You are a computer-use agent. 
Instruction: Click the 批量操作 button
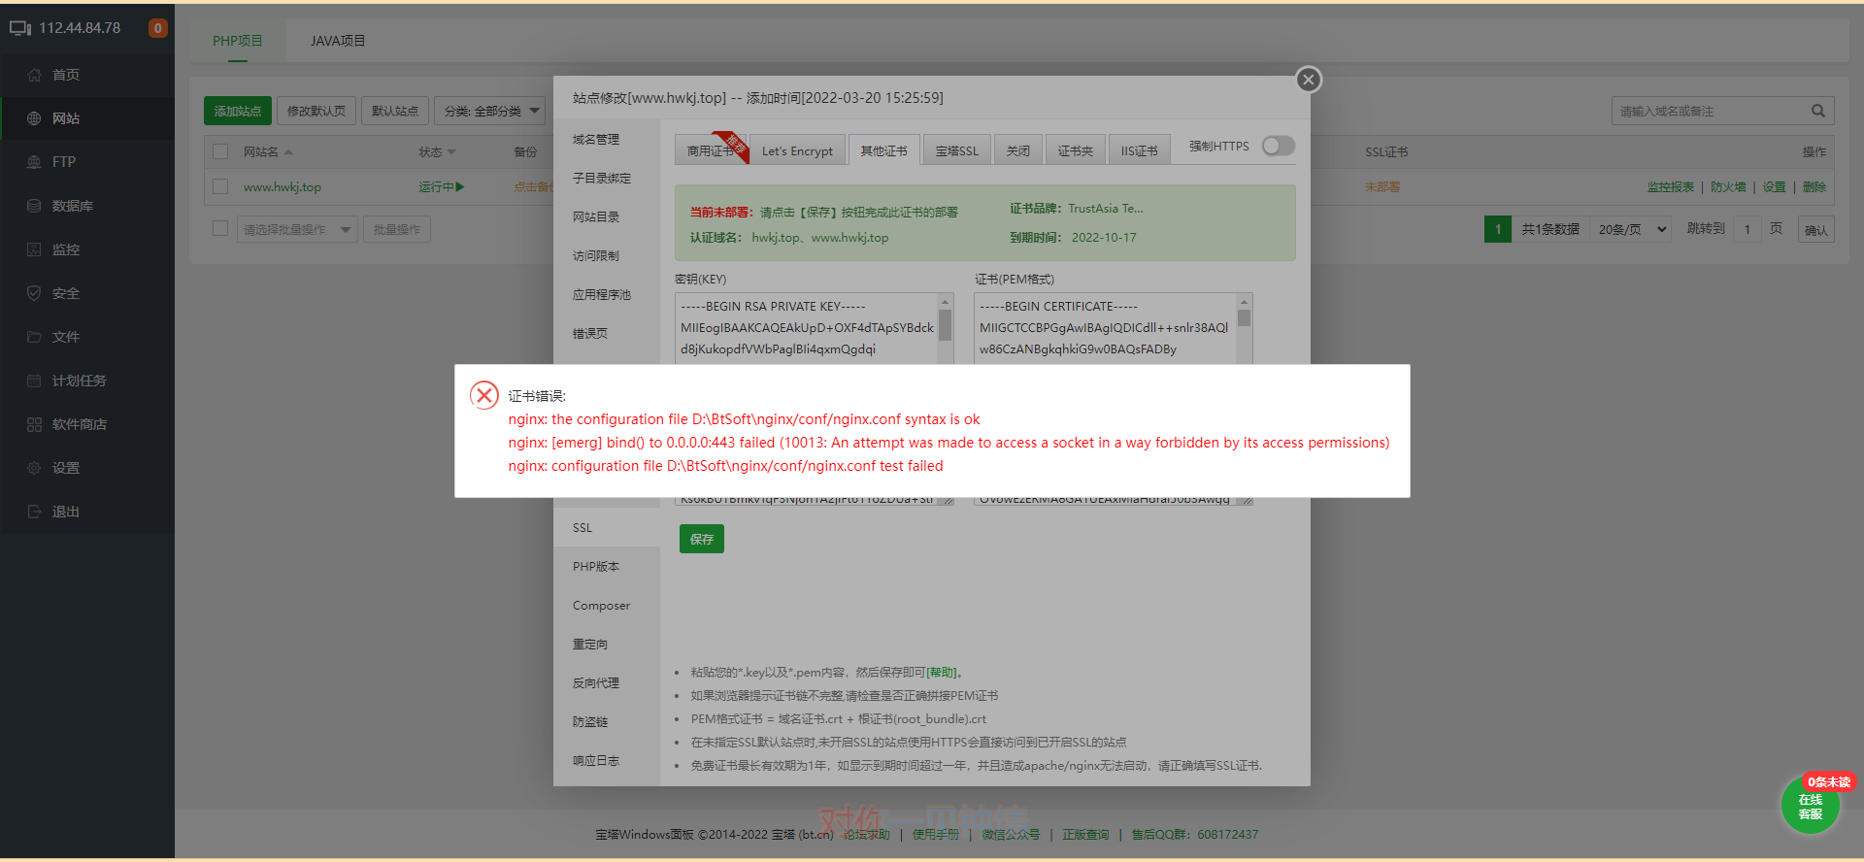[x=397, y=229]
